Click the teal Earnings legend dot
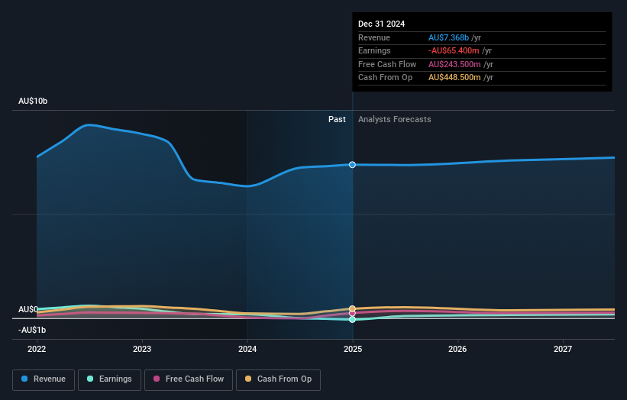 click(x=90, y=379)
